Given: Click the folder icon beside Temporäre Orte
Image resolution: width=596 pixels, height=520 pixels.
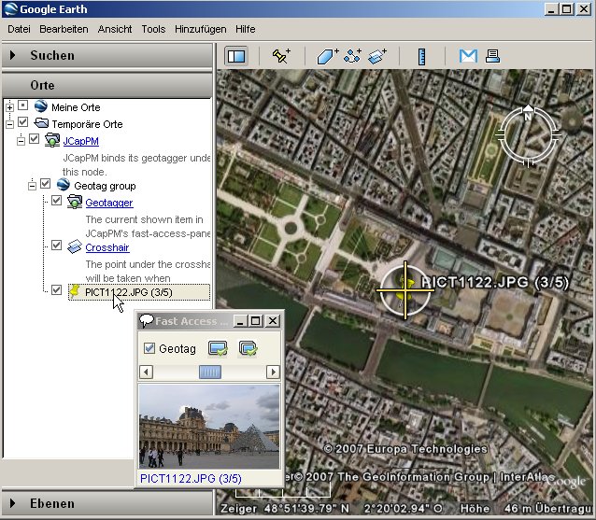Looking at the screenshot, I should pos(41,123).
